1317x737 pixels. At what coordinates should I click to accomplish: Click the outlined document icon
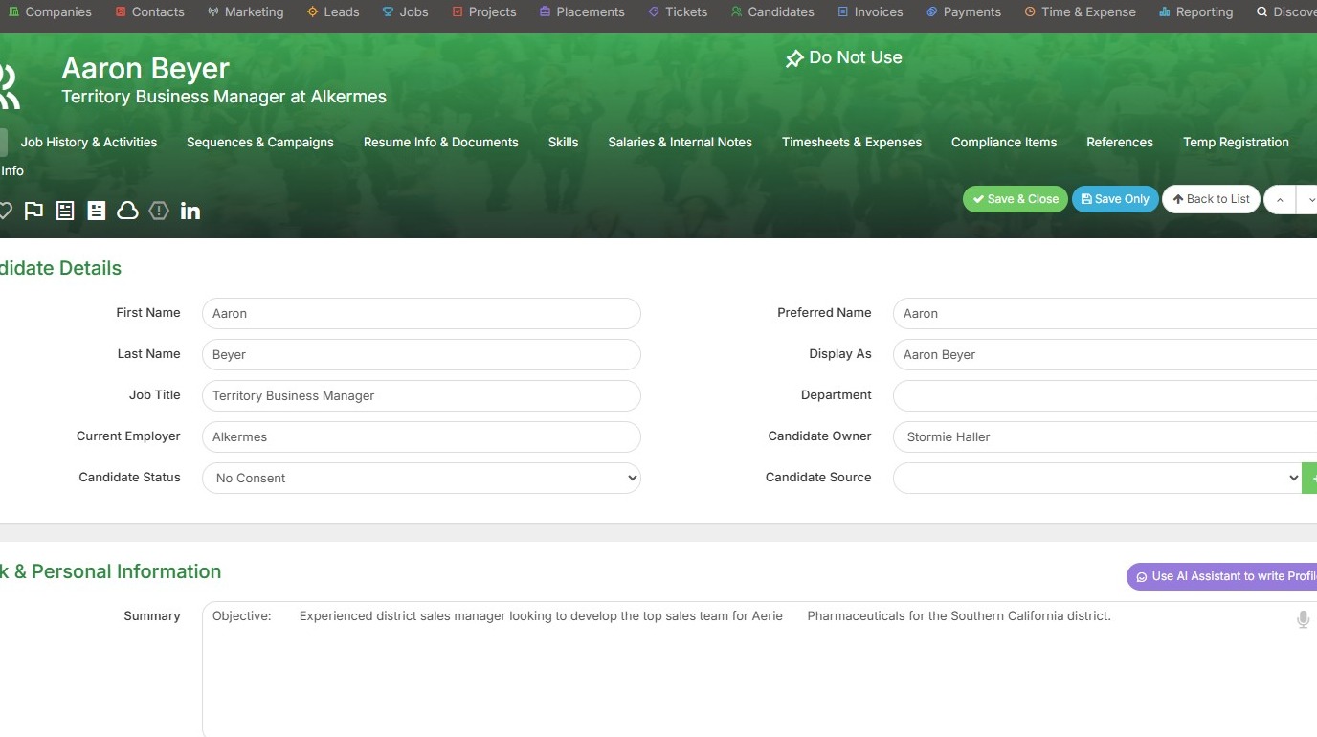tap(65, 211)
